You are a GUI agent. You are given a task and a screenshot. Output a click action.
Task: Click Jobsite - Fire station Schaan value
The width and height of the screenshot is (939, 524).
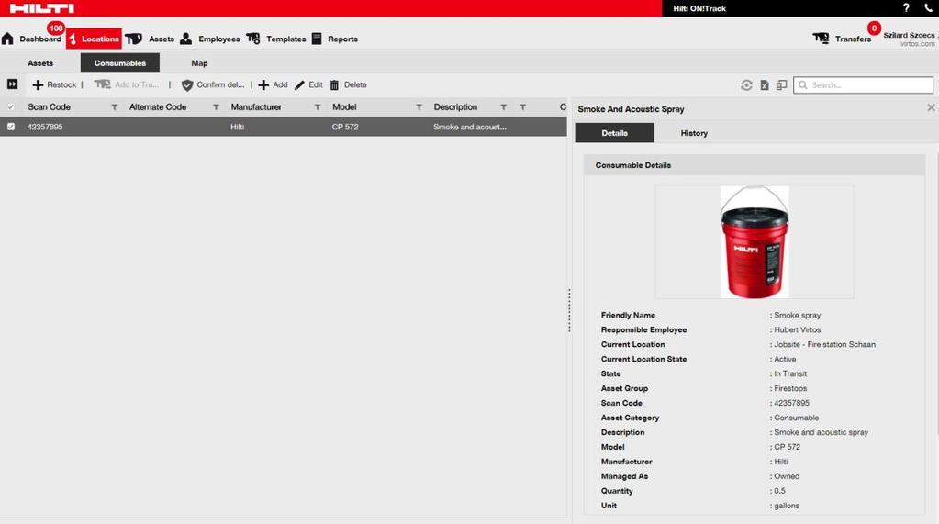coord(824,344)
